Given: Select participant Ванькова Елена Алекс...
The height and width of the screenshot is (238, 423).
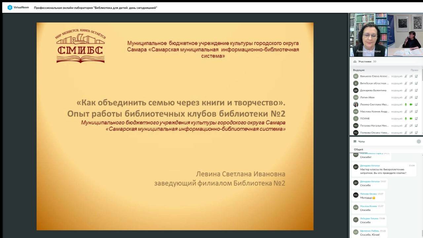Looking at the screenshot, I should pyautogui.click(x=375, y=76).
